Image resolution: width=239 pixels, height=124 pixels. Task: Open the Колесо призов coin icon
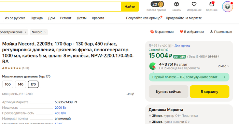(x=157, y=4)
